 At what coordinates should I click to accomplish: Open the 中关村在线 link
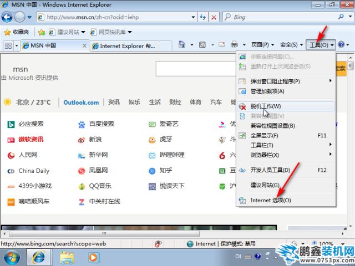105,201
